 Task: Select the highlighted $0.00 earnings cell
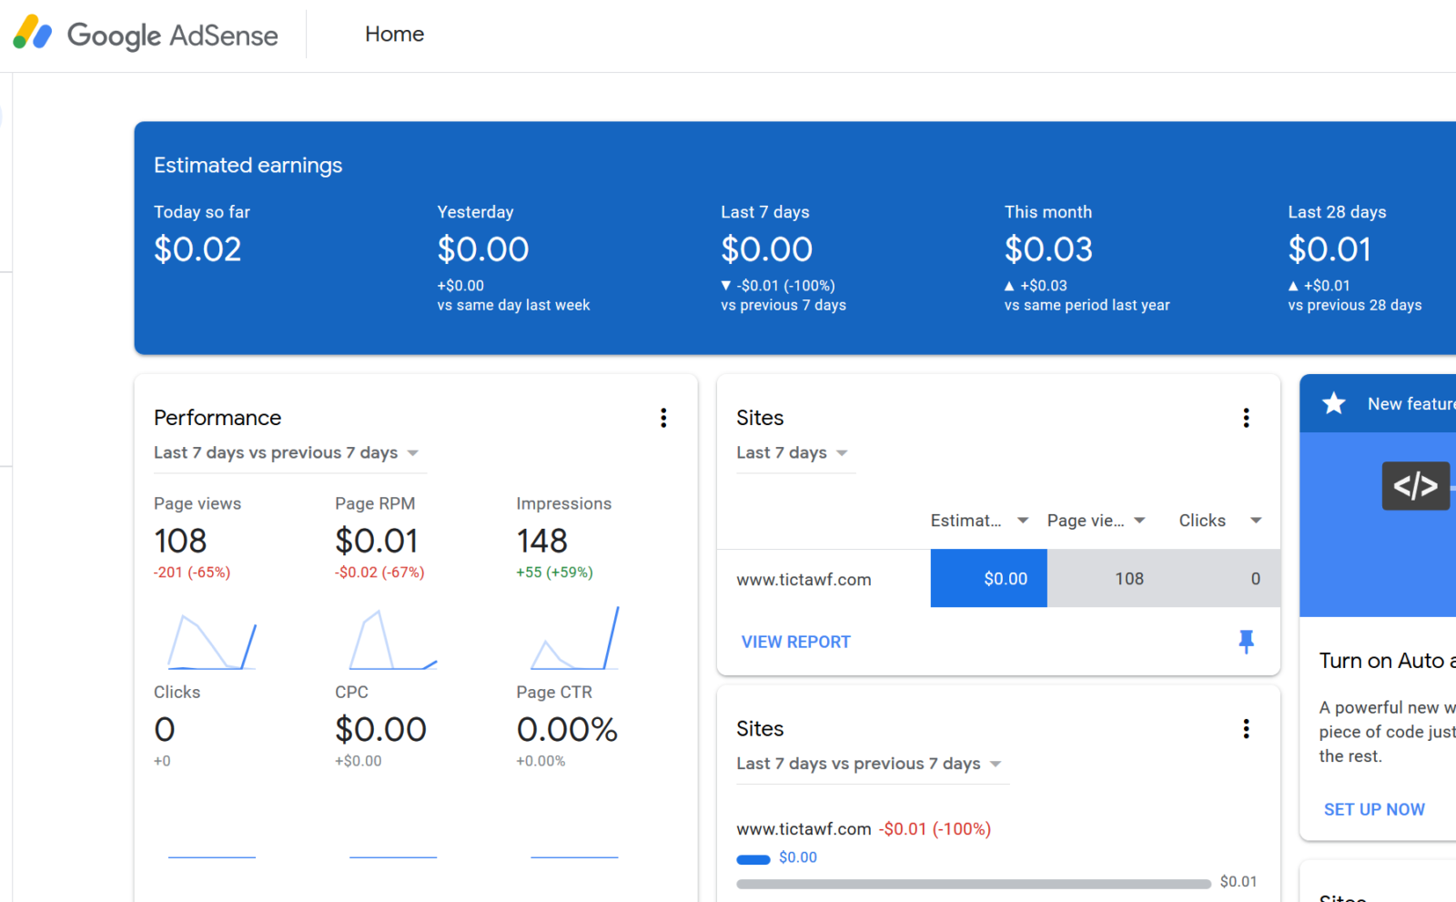pyautogui.click(x=988, y=578)
